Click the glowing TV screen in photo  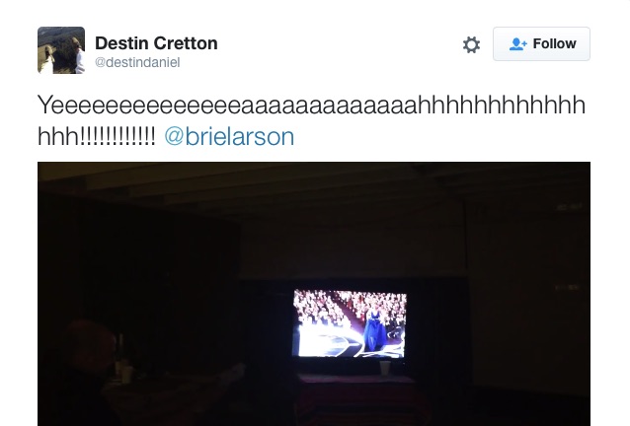coord(350,323)
